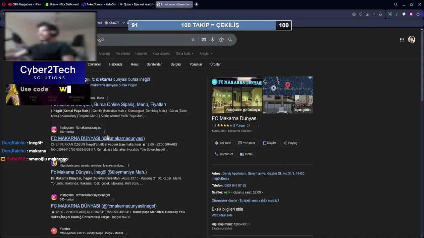424x238 pixels.
Task: Submit search with magnifier icon
Action: coord(230,40)
